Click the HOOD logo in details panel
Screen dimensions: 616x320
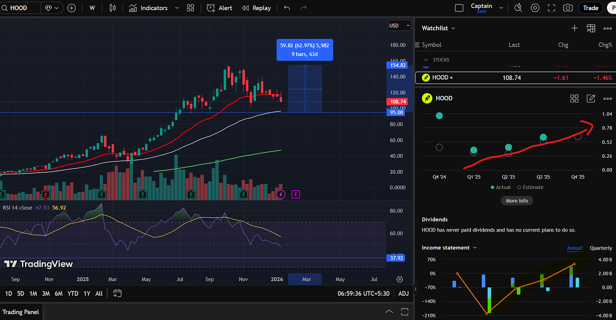pyautogui.click(x=427, y=98)
